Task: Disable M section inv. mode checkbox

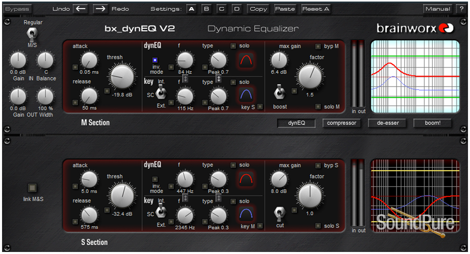Action: tap(155, 60)
